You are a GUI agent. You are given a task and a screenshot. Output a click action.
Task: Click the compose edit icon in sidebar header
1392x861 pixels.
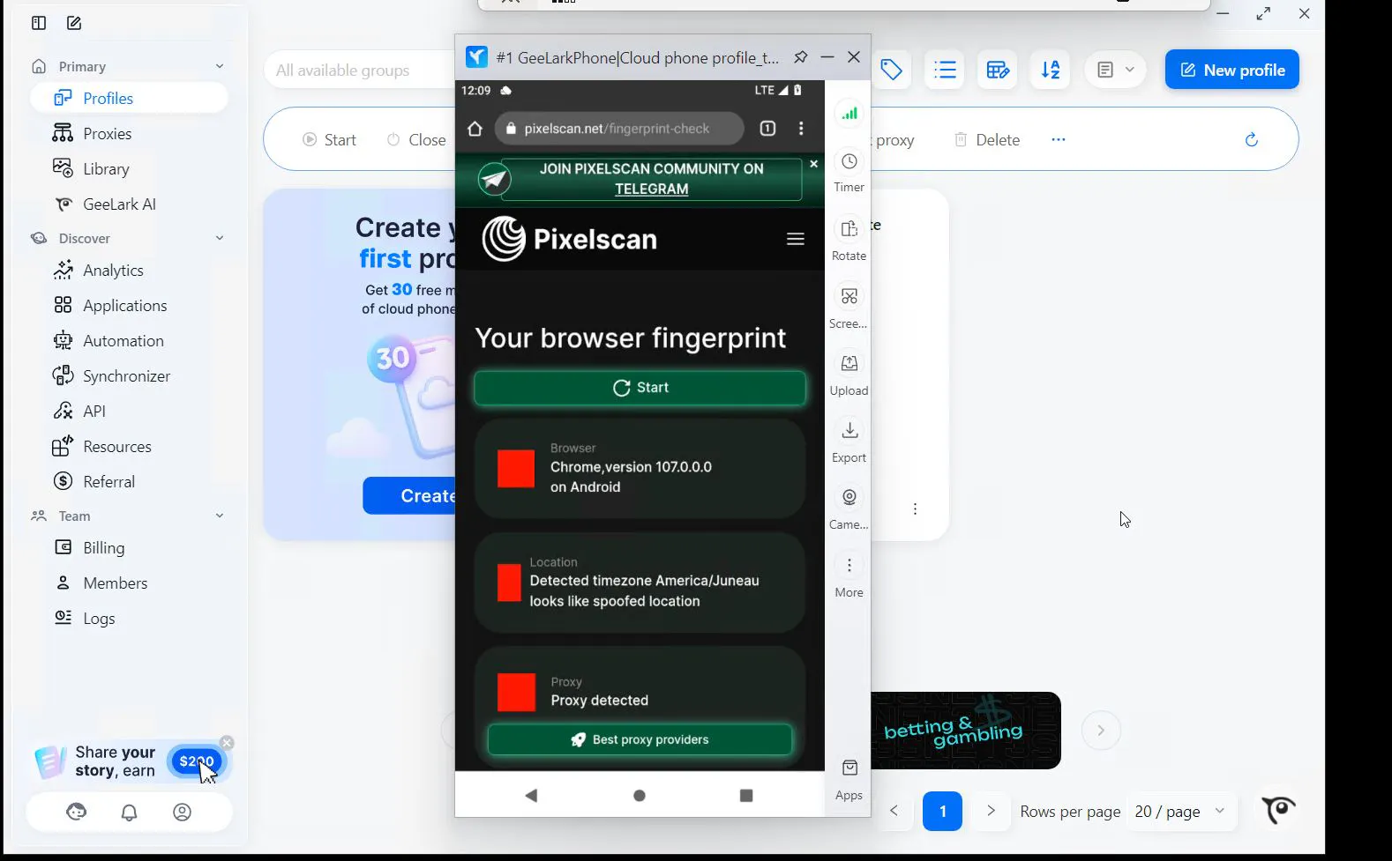tap(74, 23)
